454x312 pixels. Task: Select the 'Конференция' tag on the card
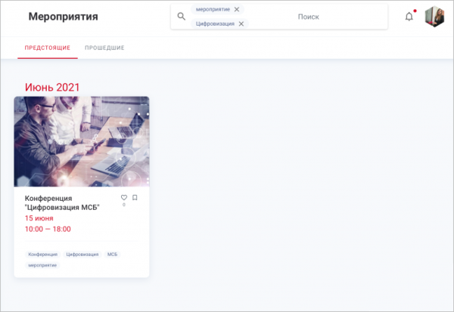pyautogui.click(x=43, y=254)
